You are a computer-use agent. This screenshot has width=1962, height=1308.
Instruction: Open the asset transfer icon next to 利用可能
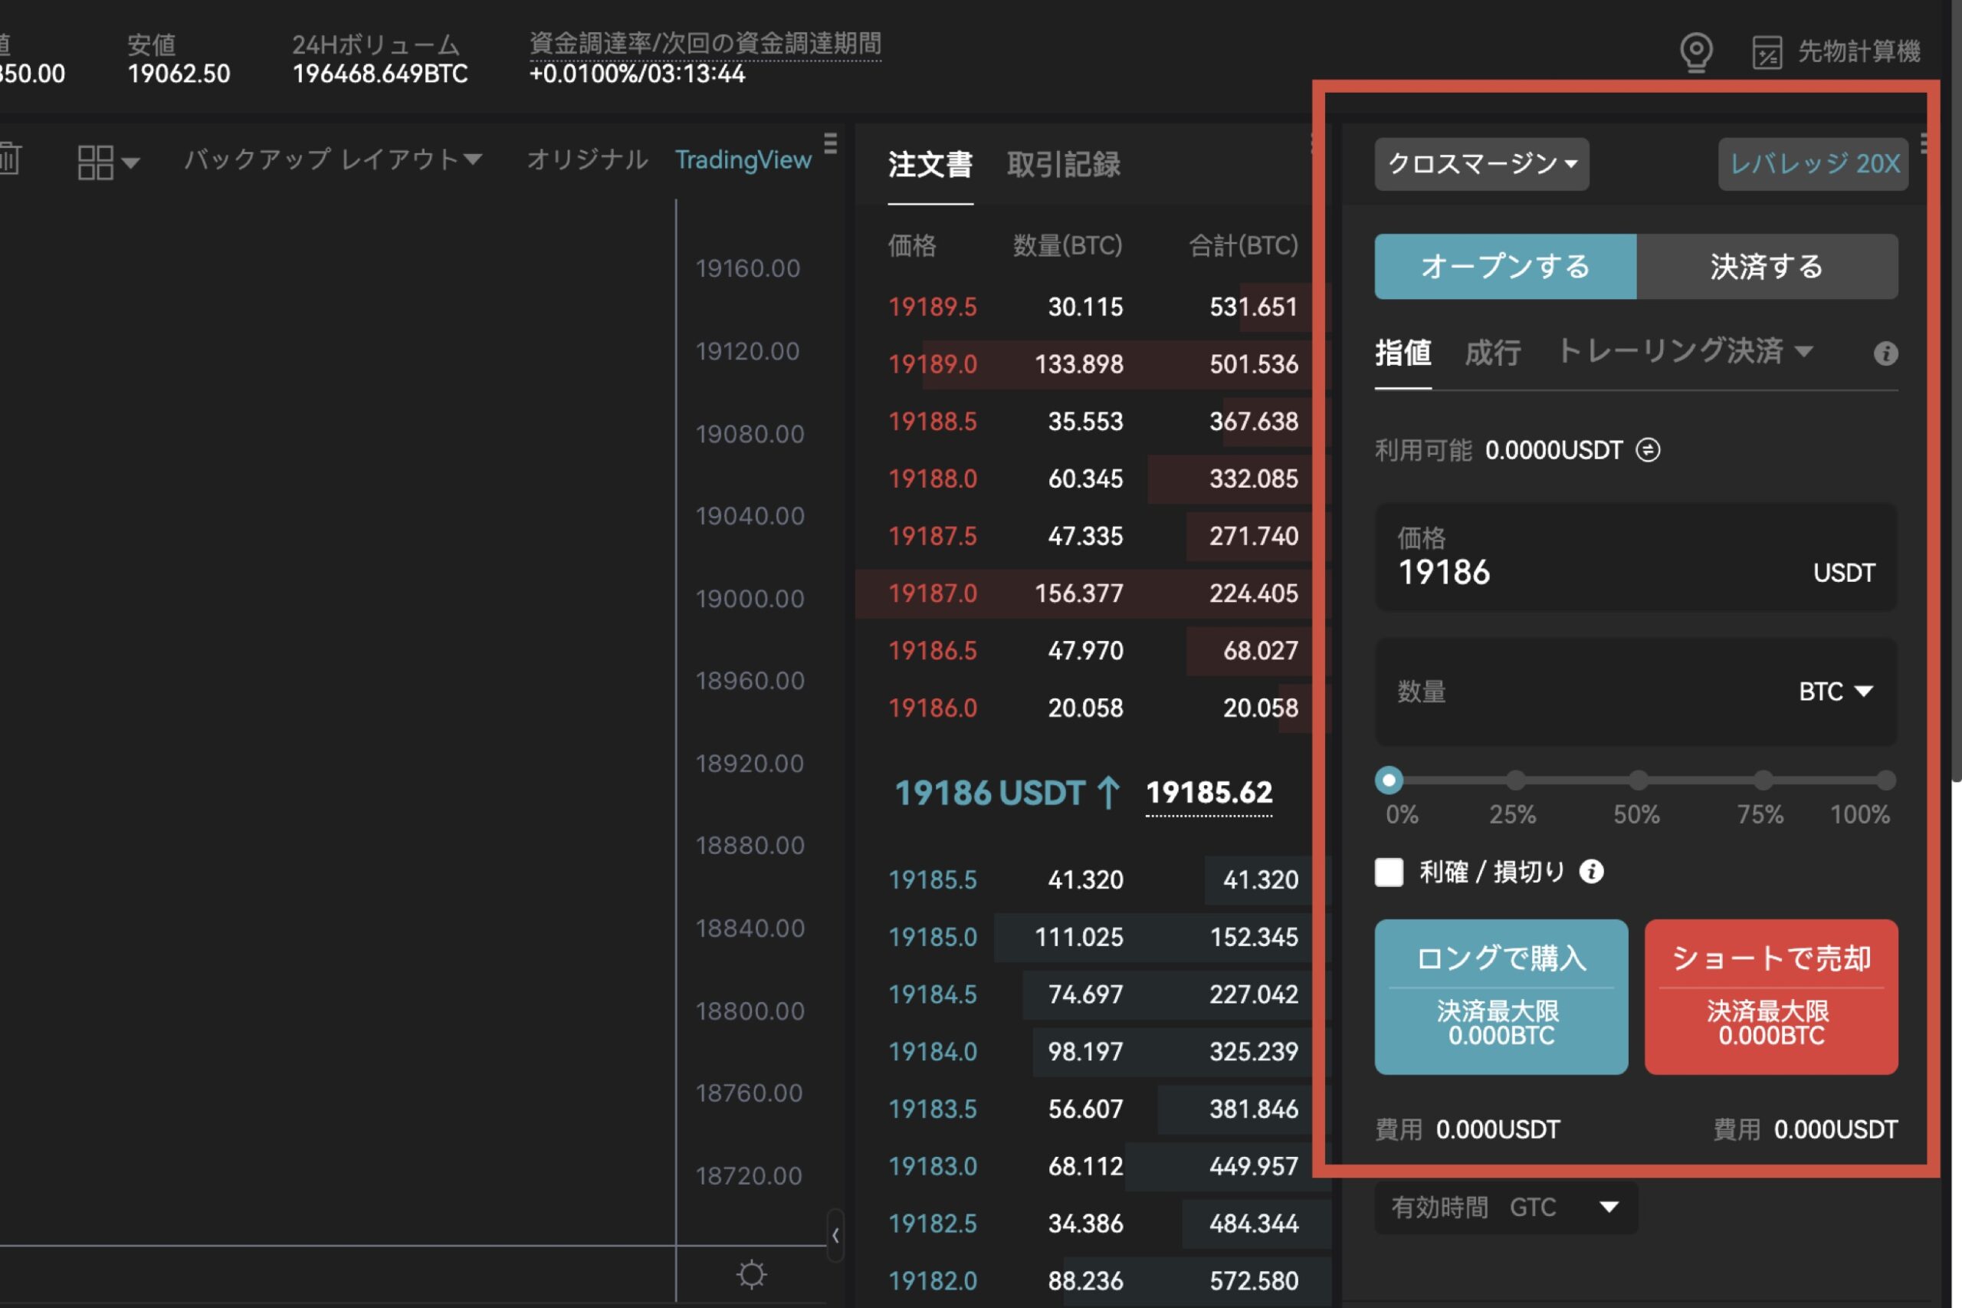[x=1649, y=449]
